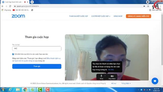Open a new browser tab
Image resolution: width=163 pixels, height=92 pixels.
(x=32, y=2)
